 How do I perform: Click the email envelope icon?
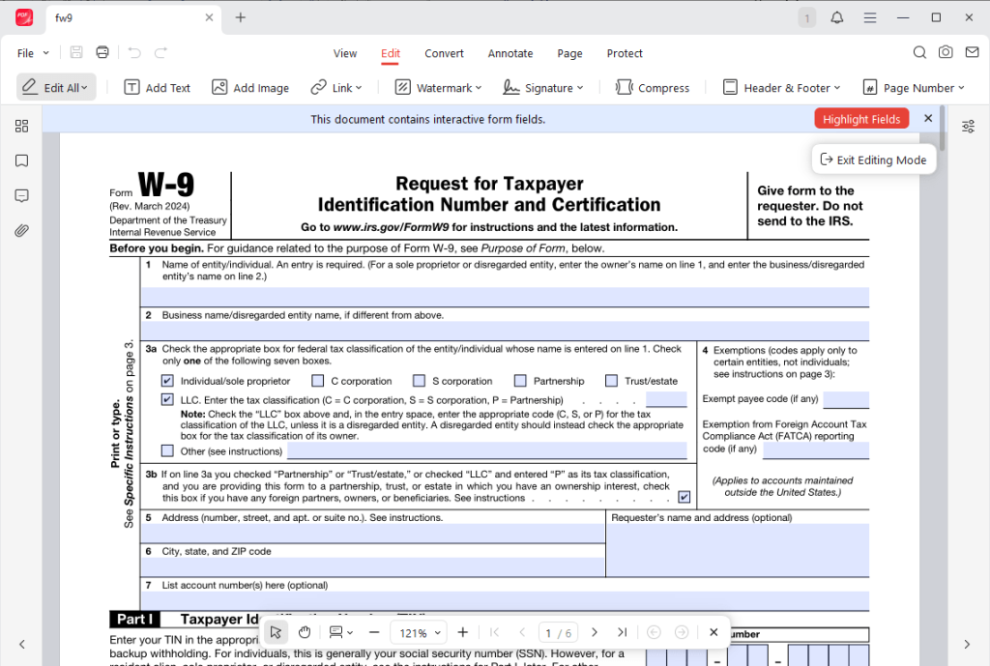[x=973, y=52]
